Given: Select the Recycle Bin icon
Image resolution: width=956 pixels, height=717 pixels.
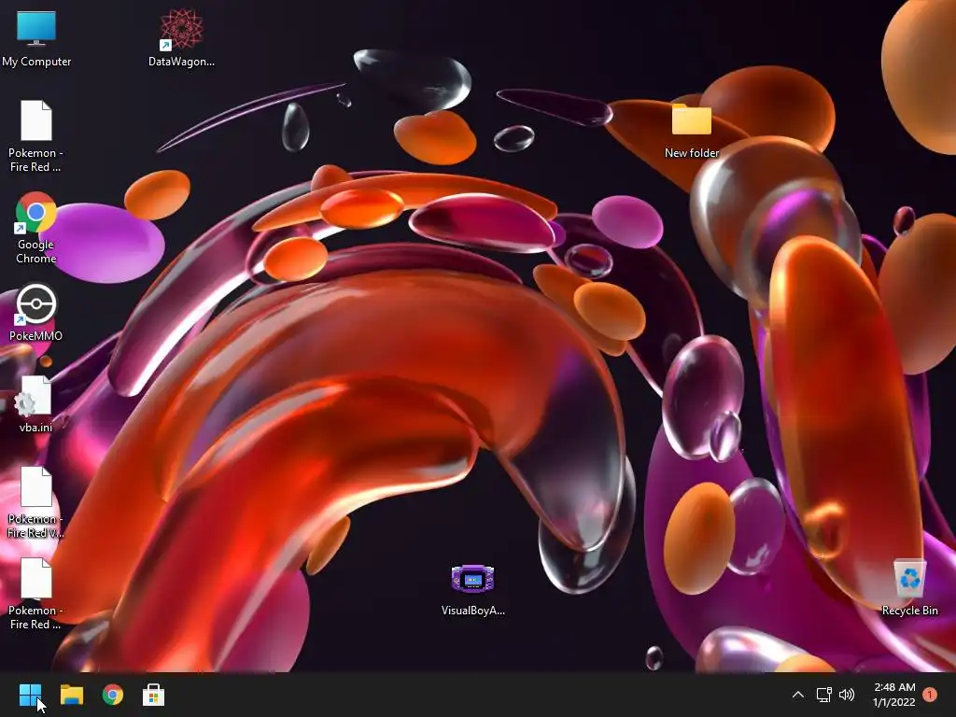Looking at the screenshot, I should 909,588.
